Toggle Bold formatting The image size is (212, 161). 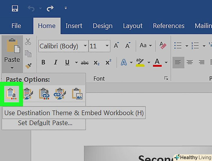tap(43, 62)
